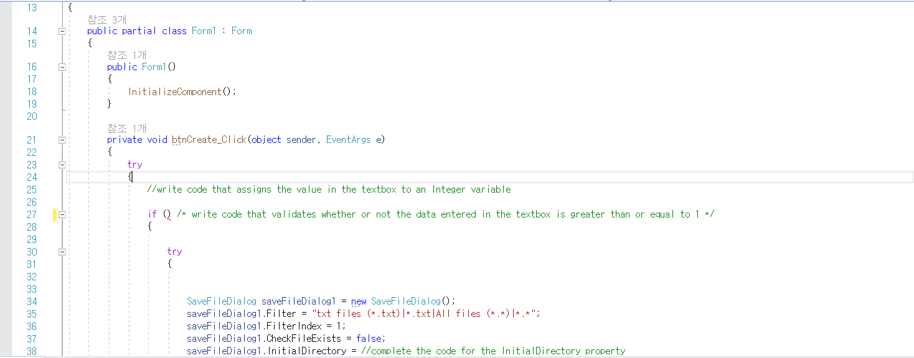Screen dimensions: 914x358
Task: Select line number 21
Action: click(32, 139)
